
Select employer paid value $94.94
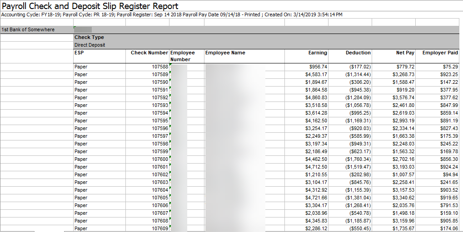coord(450,175)
